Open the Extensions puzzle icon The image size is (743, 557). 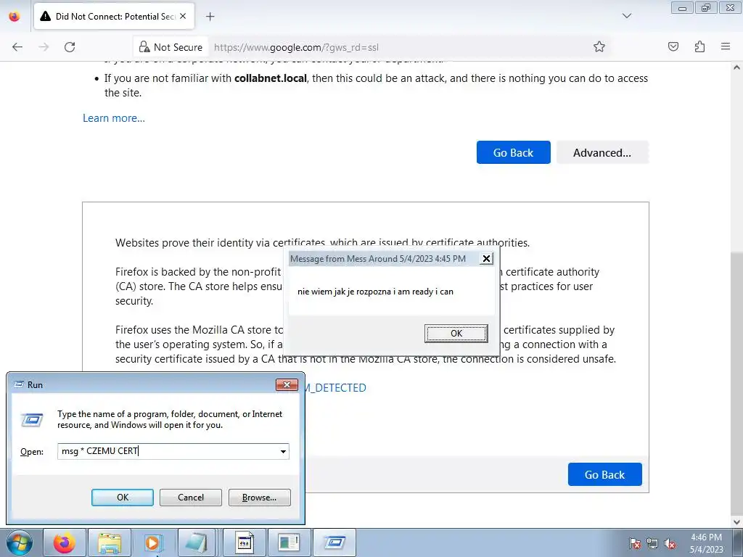[x=699, y=46]
